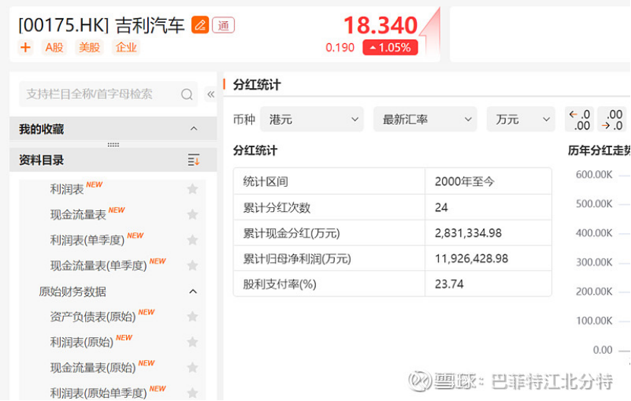The image size is (631, 401).
Task: Click the panel divider drag handle dots
Action: pos(113,144)
